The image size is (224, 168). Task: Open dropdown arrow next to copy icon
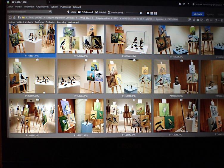pyautogui.click(x=205, y=20)
